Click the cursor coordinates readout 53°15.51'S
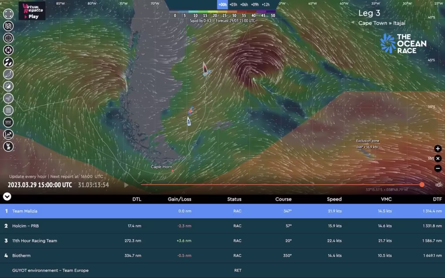Image resolution: width=445 pixels, height=278 pixels. click(386, 189)
